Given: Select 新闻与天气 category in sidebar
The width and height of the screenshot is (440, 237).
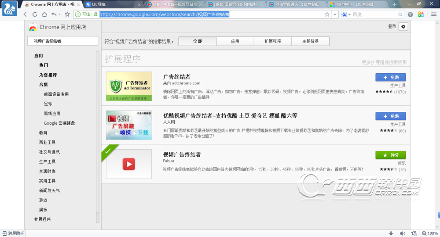Looking at the screenshot, I should tap(49, 190).
